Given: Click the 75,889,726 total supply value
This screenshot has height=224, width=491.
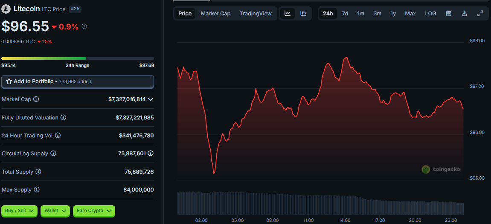Looking at the screenshot, I should click(x=139, y=172).
